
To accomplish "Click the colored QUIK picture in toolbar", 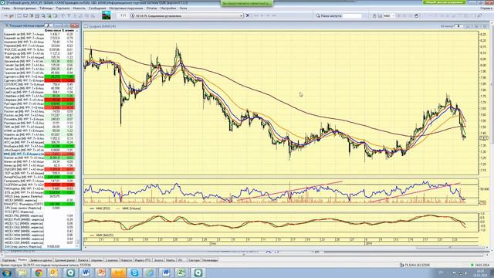I will (x=107, y=15).
